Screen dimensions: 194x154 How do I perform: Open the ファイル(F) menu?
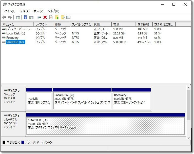(x=9, y=11)
